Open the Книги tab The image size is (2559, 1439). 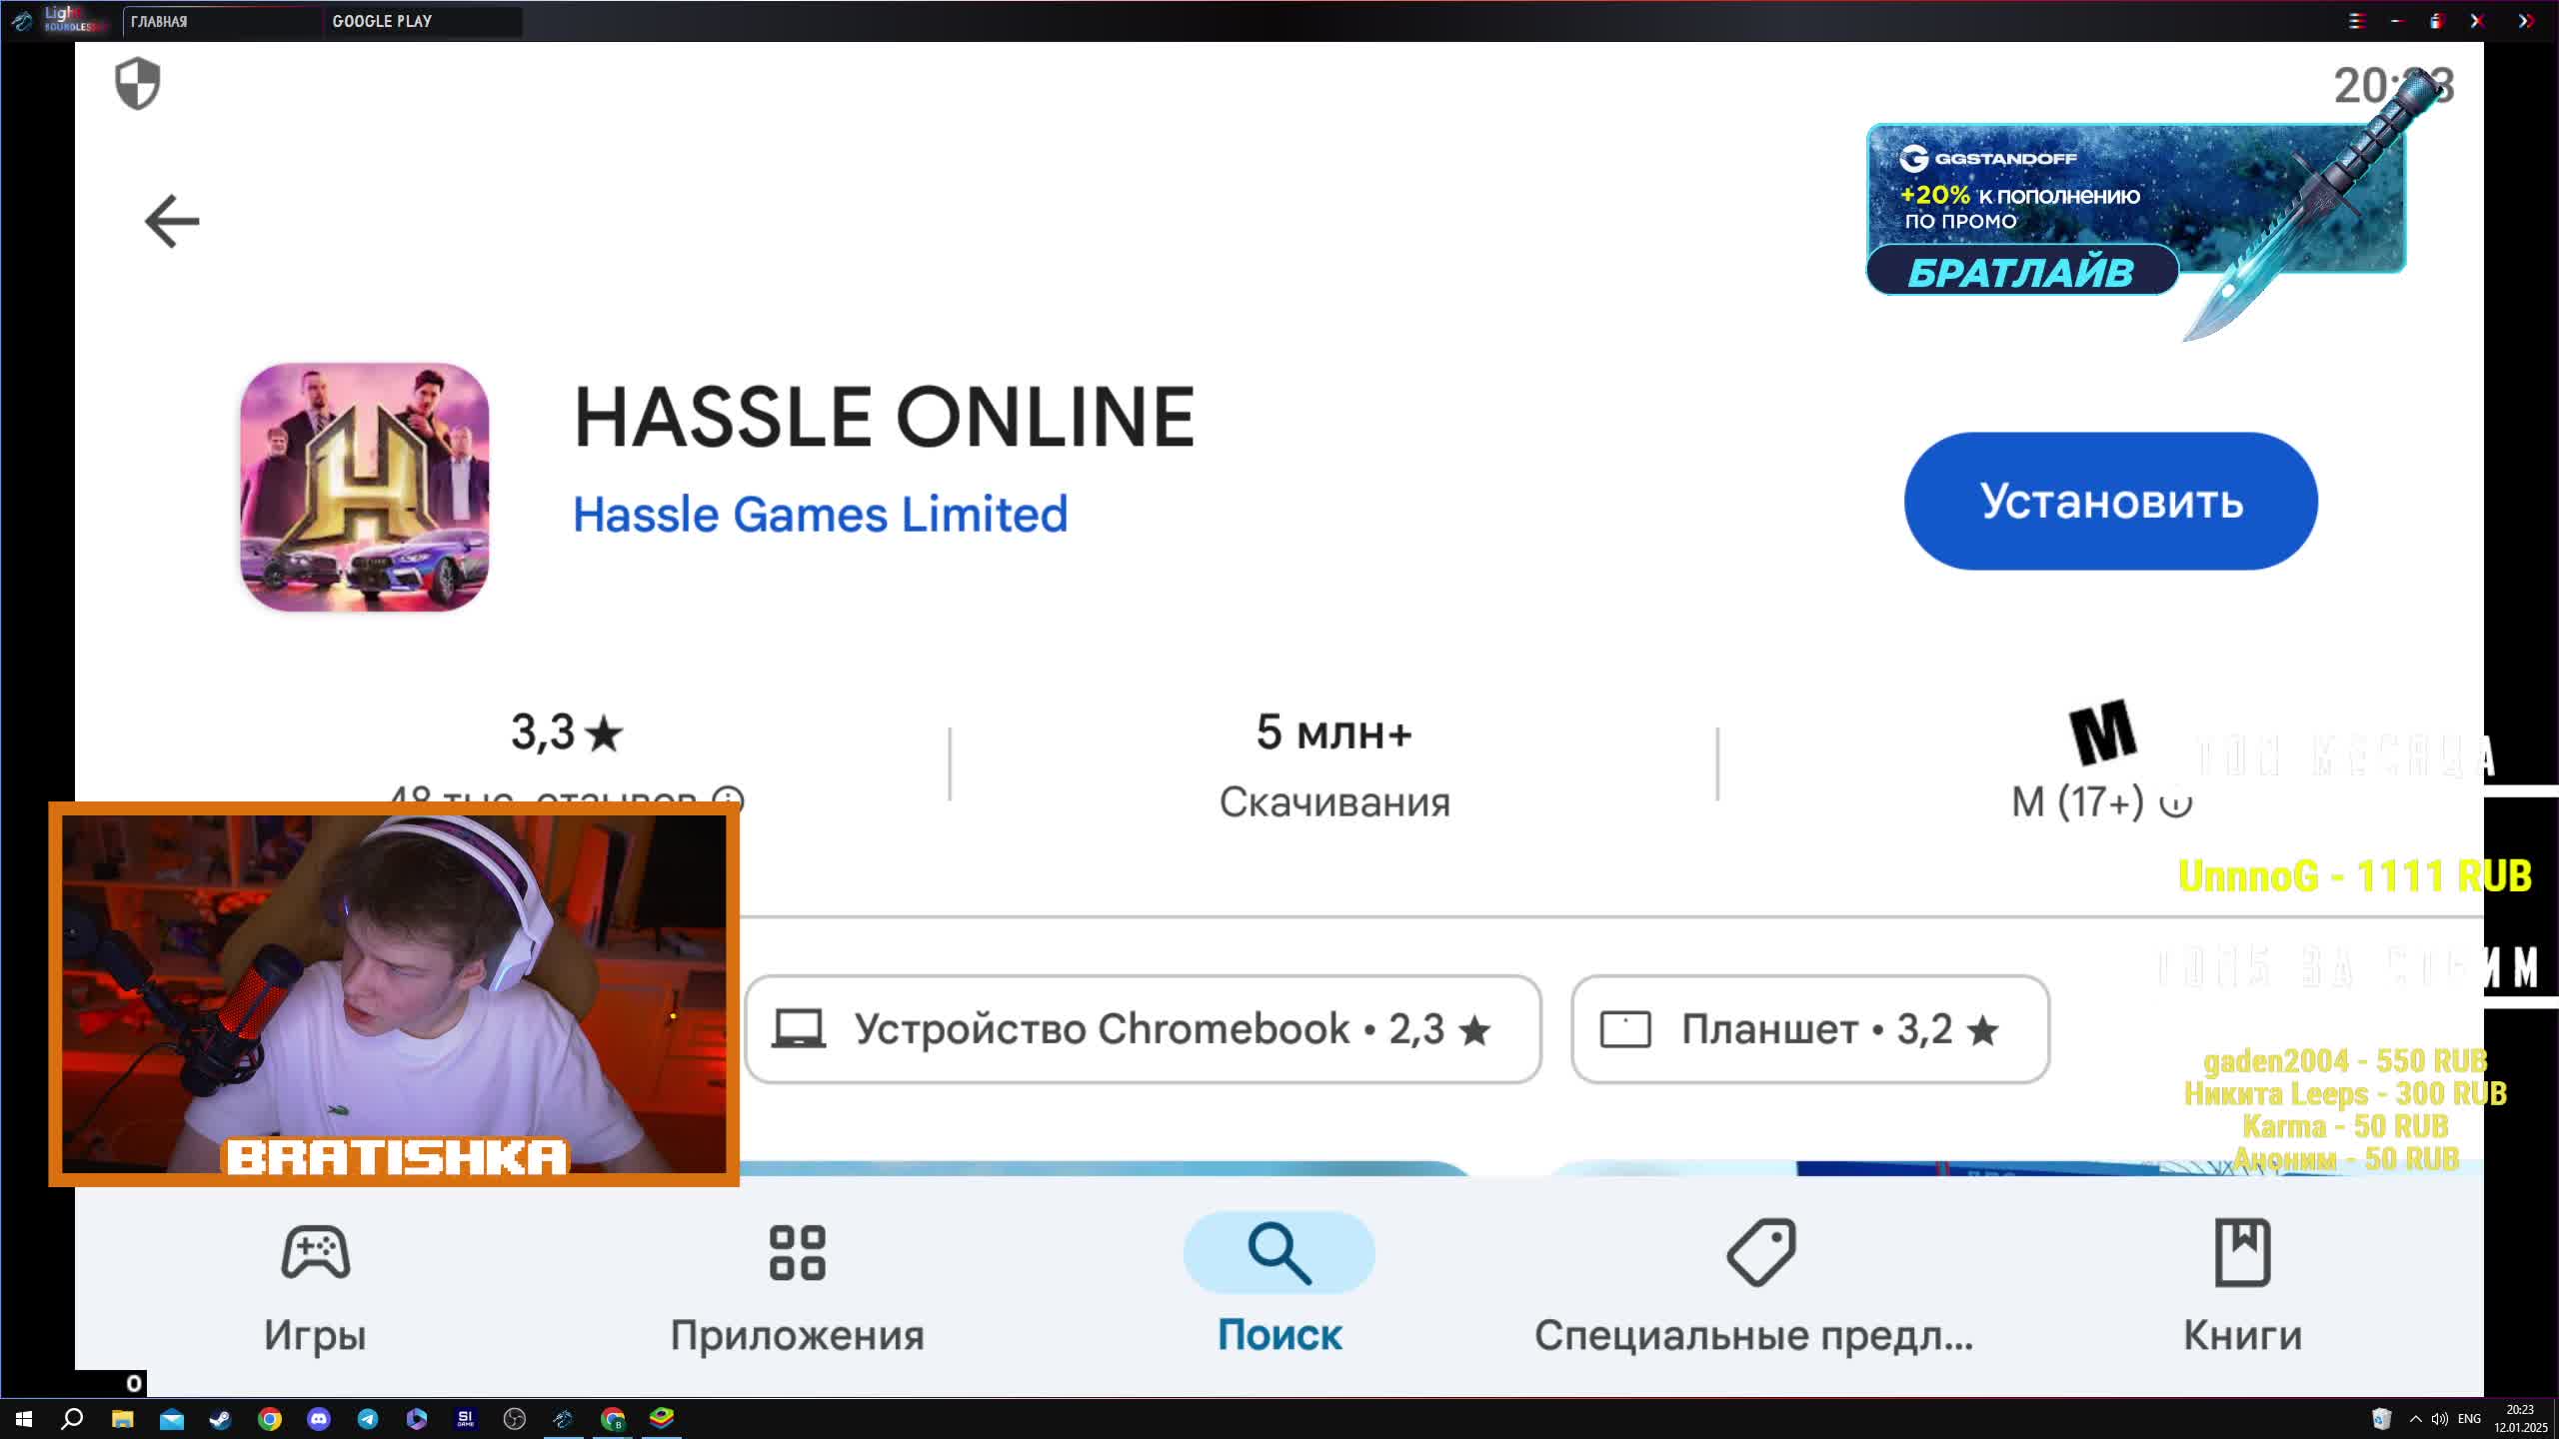click(x=2242, y=1287)
